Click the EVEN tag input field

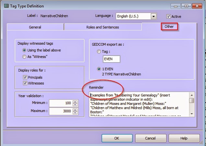pos(111,59)
